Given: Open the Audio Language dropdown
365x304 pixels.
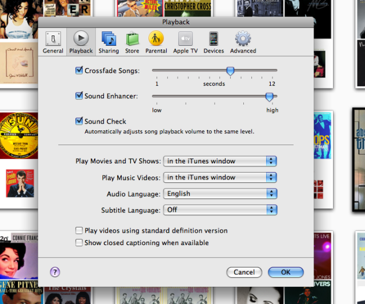Looking at the screenshot, I should (220, 194).
